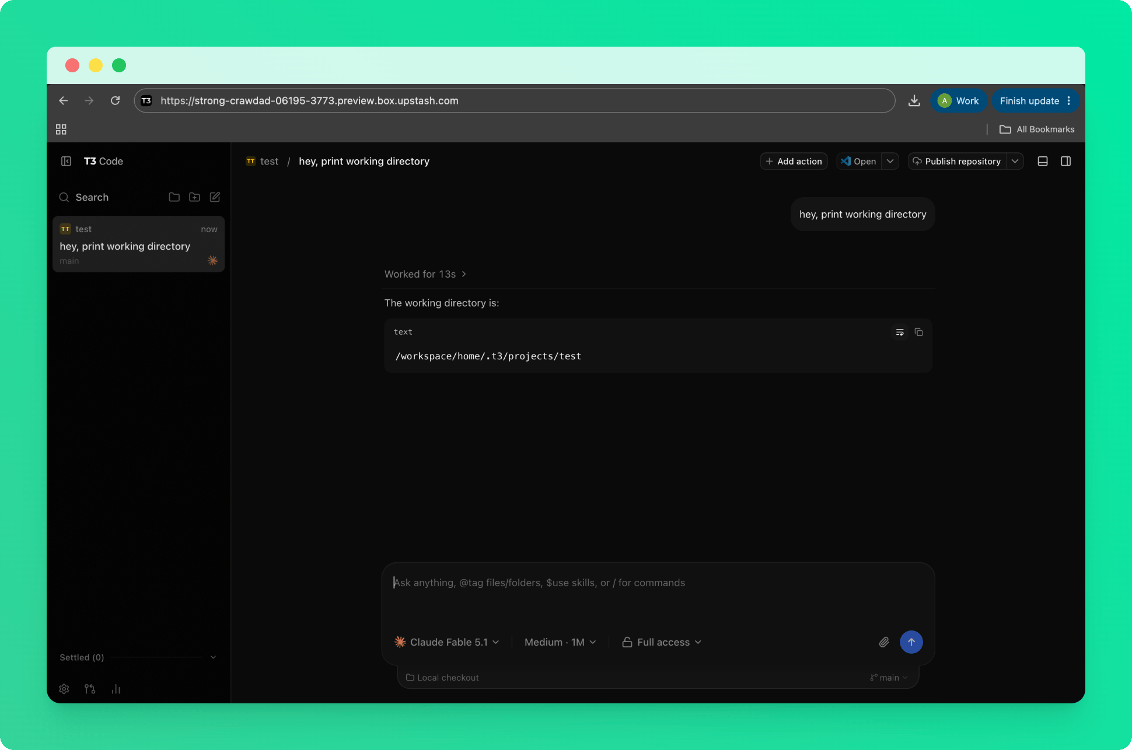Image resolution: width=1132 pixels, height=750 pixels.
Task: Reload the page with the refresh icon
Action: [x=115, y=100]
